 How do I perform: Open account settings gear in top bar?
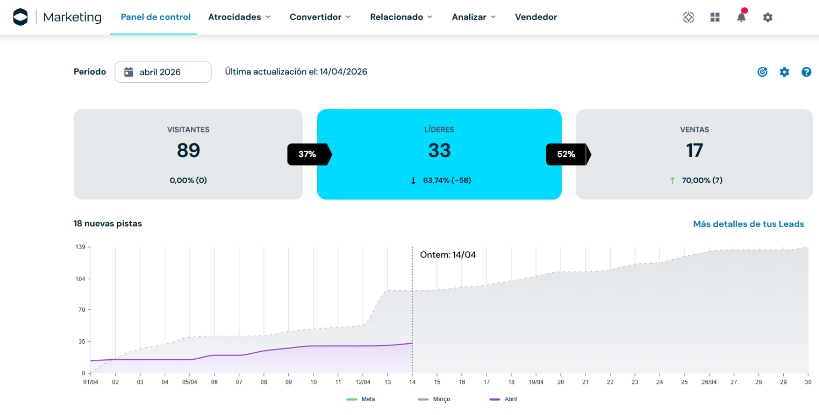click(768, 17)
